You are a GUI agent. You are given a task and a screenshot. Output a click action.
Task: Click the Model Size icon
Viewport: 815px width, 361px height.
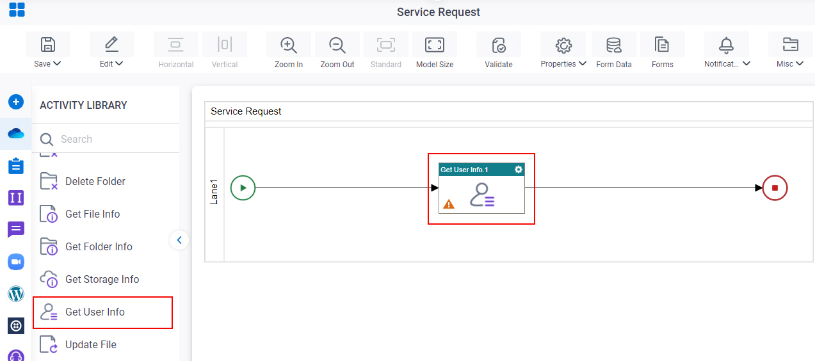pyautogui.click(x=435, y=44)
